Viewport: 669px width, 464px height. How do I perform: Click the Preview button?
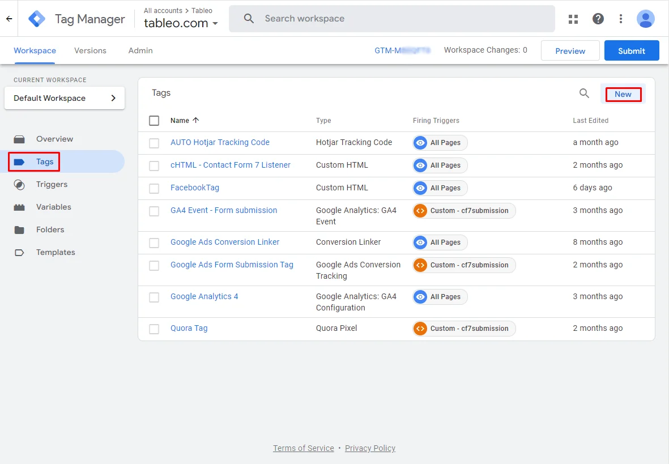(x=570, y=51)
